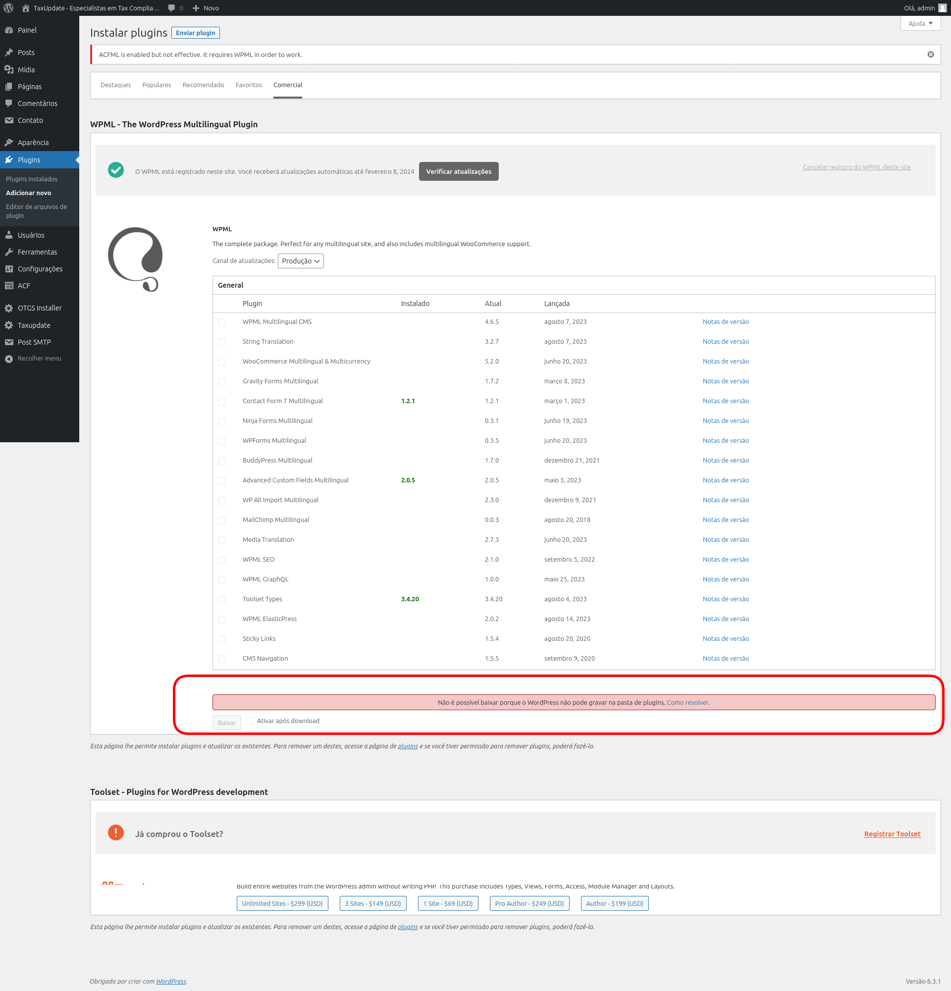Choose Pro Author - $249 (USD) button
The height and width of the screenshot is (991, 951).
529,903
